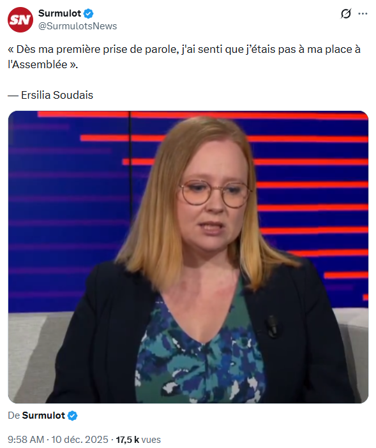This screenshot has height=448, width=376.
Task: Open the 17,5 k vues analytics
Action: click(x=139, y=440)
